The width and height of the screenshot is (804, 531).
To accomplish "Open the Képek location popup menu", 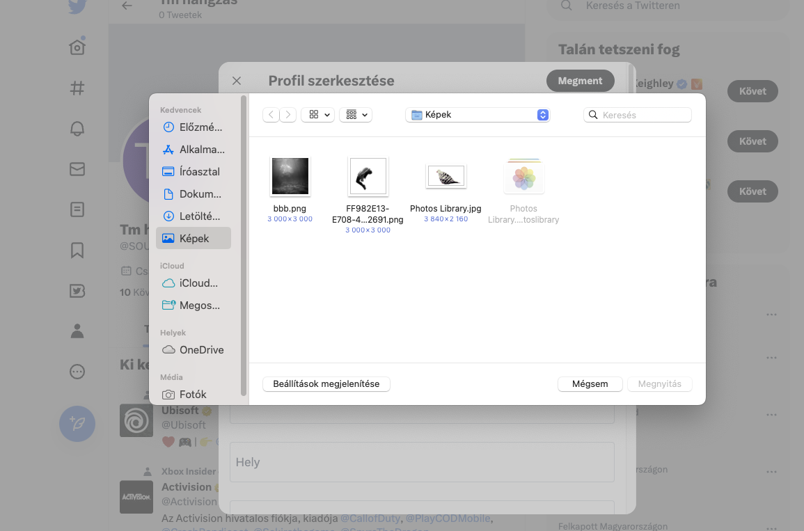I will [478, 115].
